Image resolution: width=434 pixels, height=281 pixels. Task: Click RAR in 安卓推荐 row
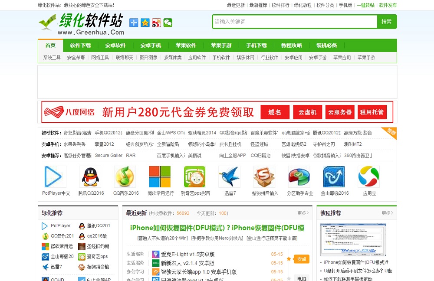pyautogui.click(x=131, y=155)
